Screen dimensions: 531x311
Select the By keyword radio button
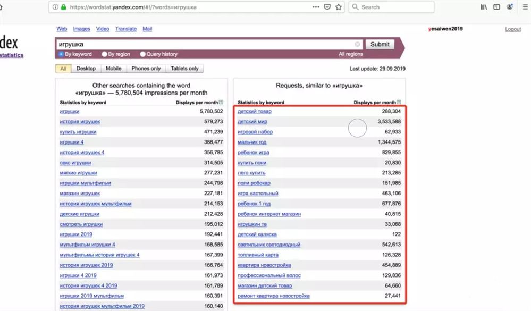coord(61,54)
